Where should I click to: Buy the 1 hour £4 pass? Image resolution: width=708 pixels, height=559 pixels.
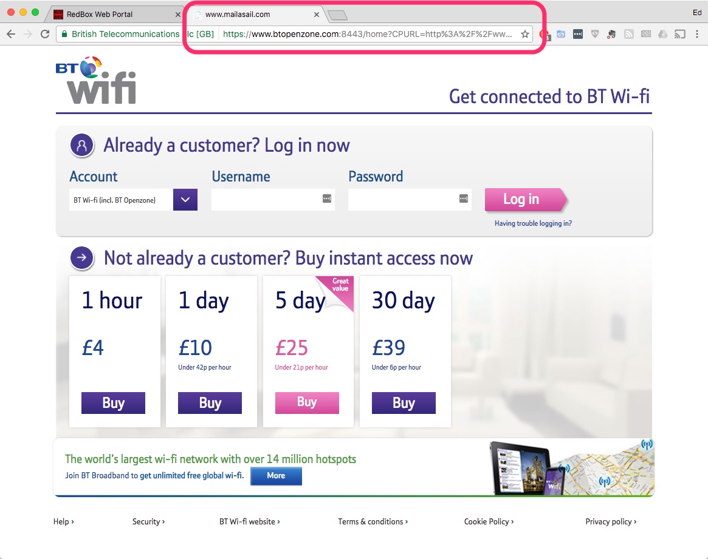click(x=113, y=402)
